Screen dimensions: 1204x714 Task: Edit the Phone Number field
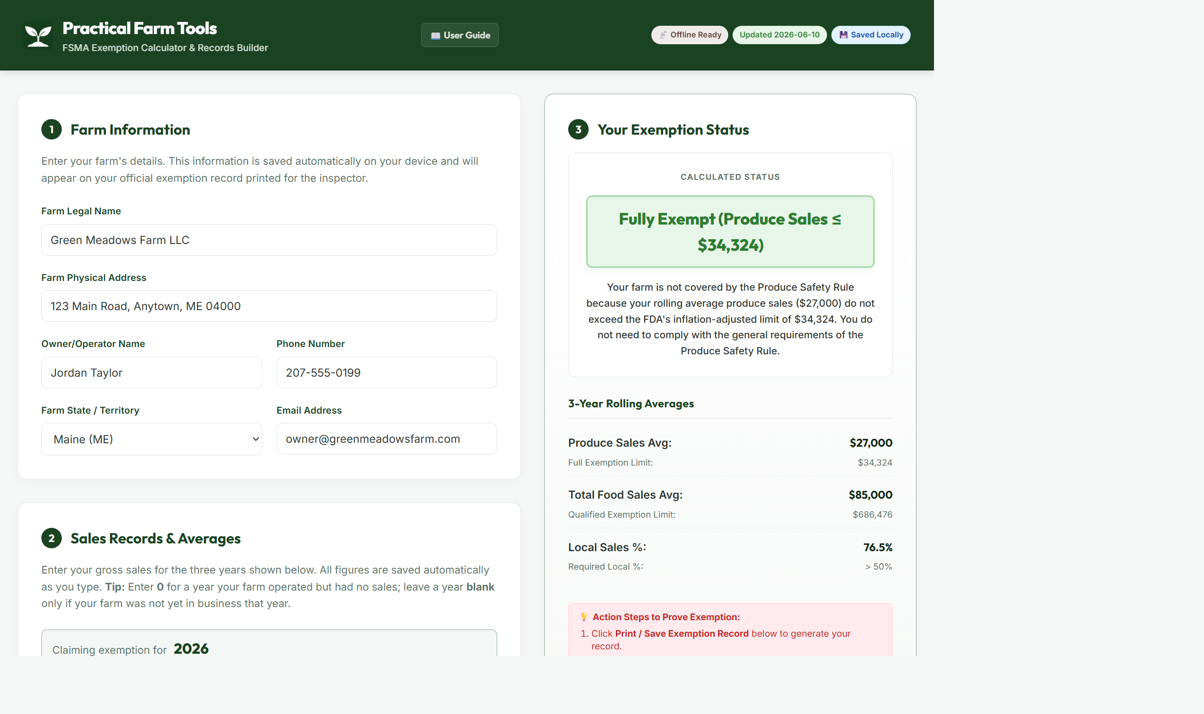click(x=387, y=373)
